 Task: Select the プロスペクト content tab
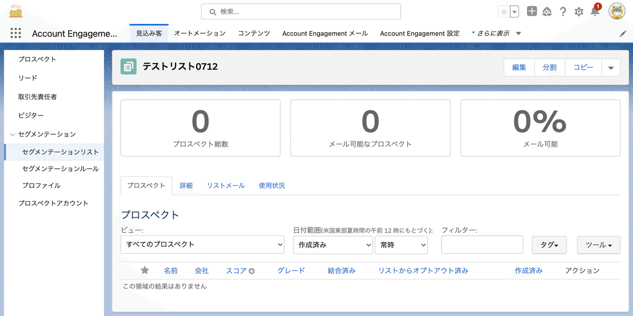click(x=146, y=186)
